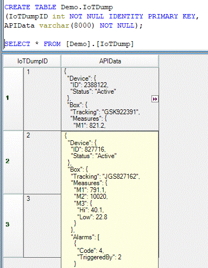Select the APIData column header
This screenshot has height=268, width=208.
[110, 61]
